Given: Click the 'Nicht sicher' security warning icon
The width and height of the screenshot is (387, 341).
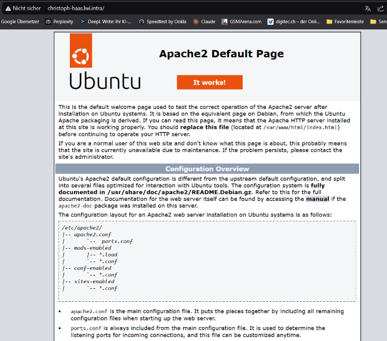Looking at the screenshot, I should pyautogui.click(x=8, y=9).
